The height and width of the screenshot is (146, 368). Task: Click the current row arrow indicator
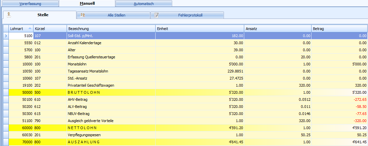click(5, 35)
